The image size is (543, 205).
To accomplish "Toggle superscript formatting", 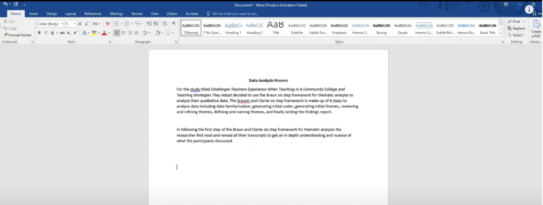I will (75, 33).
